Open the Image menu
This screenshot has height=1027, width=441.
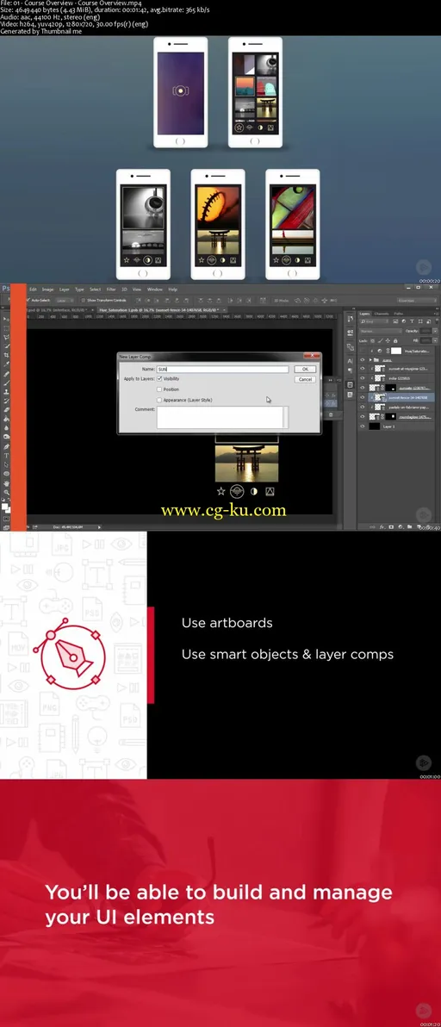click(47, 289)
